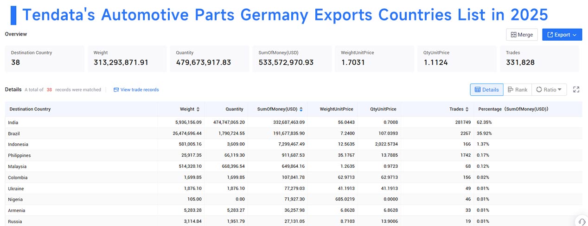Screen dimensions: 588x226
Task: Select the Russia row
Action: click(294, 221)
